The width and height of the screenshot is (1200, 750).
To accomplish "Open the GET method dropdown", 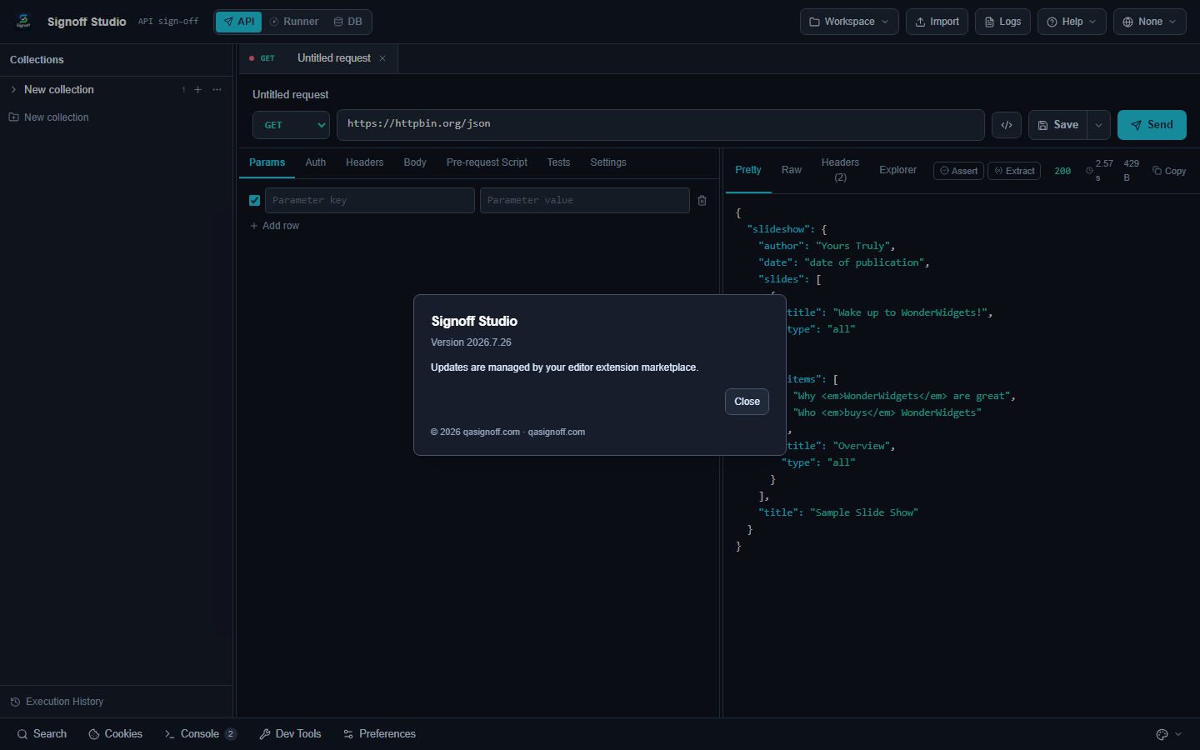I will pyautogui.click(x=291, y=125).
